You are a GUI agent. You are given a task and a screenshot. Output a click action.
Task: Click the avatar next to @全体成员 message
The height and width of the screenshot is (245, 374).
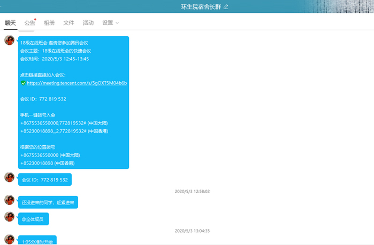pyautogui.click(x=9, y=216)
